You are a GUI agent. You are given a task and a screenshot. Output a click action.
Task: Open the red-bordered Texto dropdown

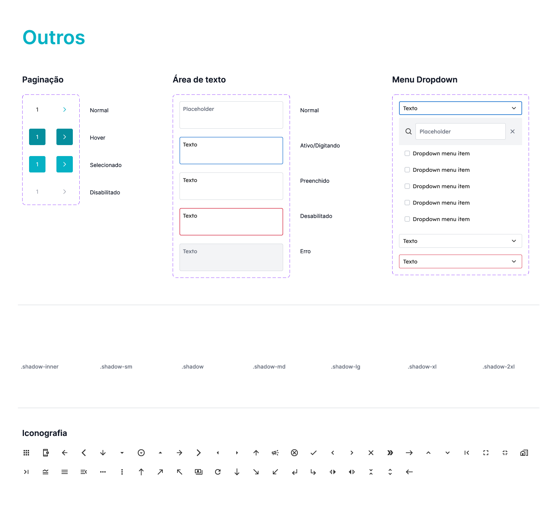point(460,261)
